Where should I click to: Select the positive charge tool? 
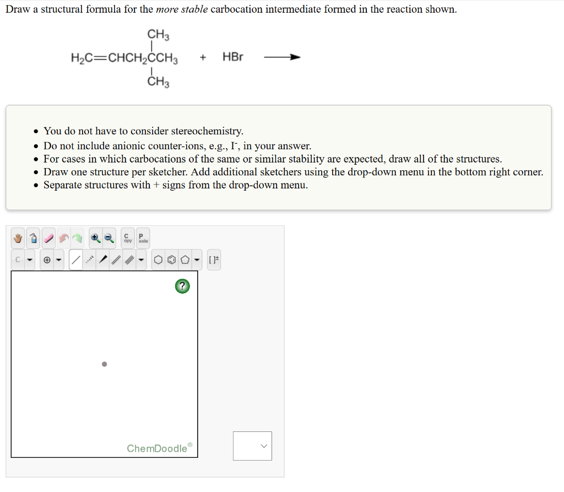[47, 259]
